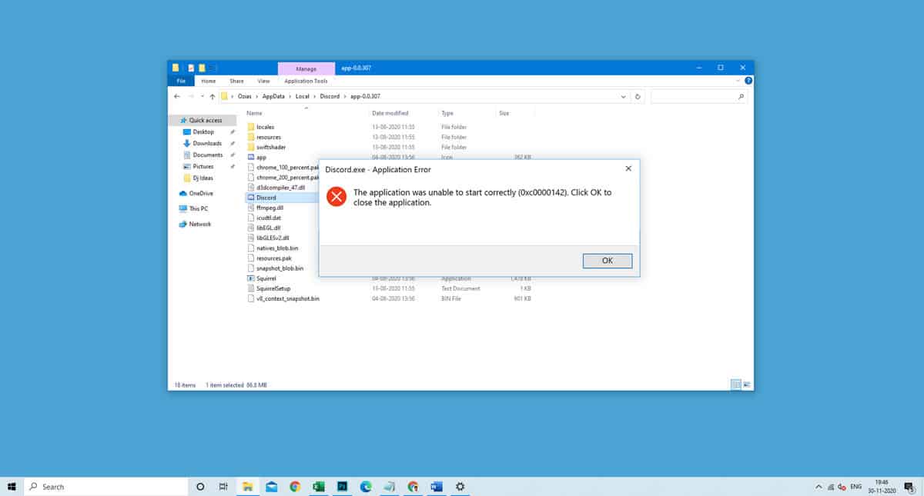
Task: Select the Manage contextual tab
Action: (306, 68)
